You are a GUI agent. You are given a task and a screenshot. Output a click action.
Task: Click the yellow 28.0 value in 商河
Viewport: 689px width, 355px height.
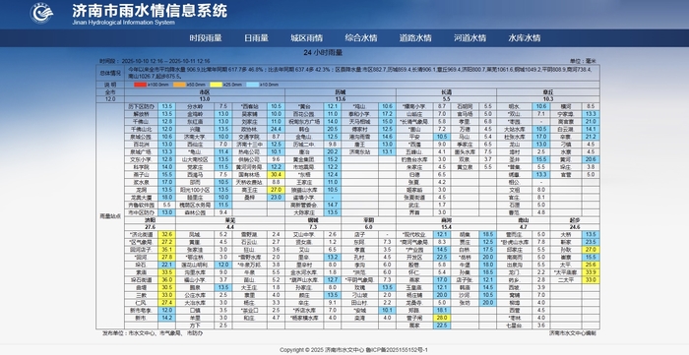pos(442,318)
